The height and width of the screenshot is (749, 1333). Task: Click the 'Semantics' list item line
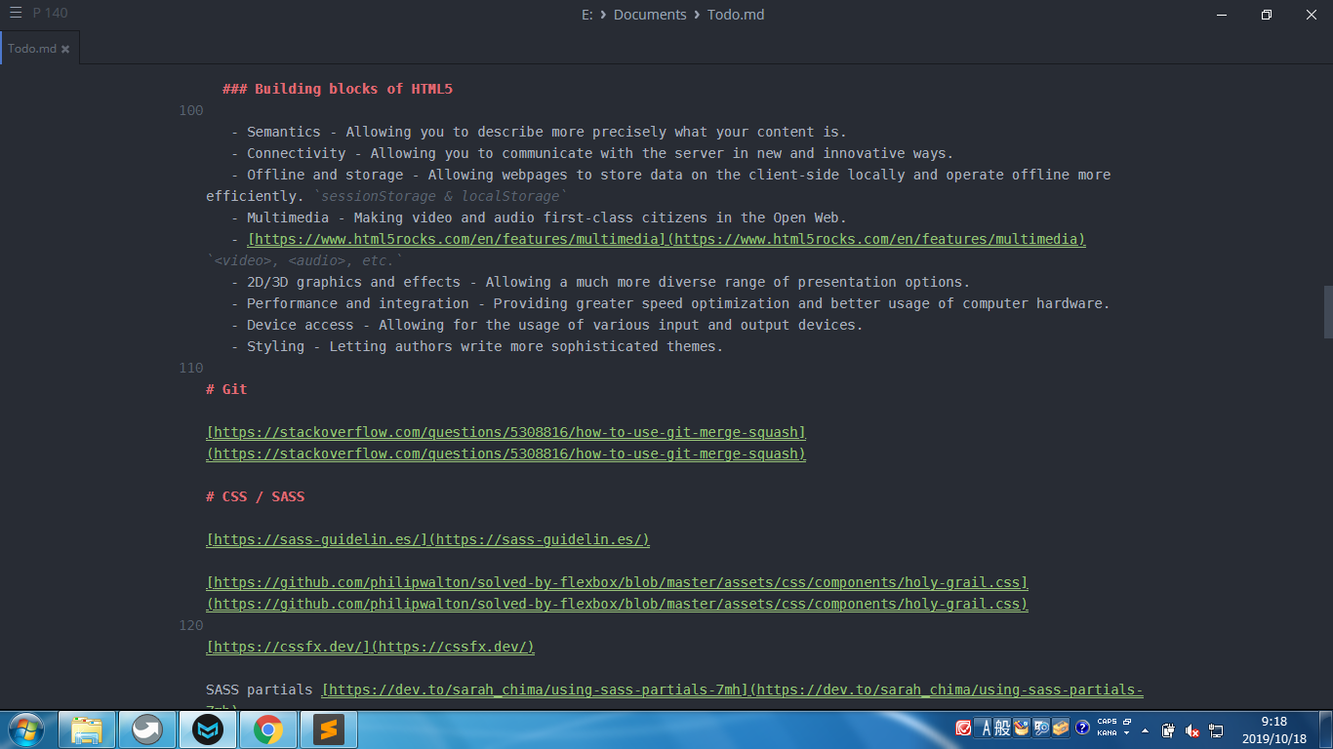point(539,132)
